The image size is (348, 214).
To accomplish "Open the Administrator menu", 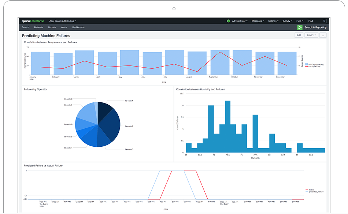I will pos(240,21).
